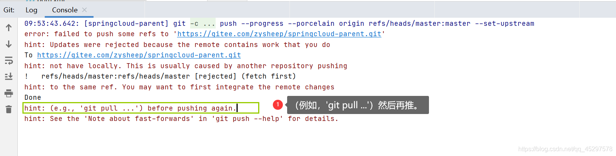The height and width of the screenshot is (156, 616).
Task: Open the gitee link in the error line
Action: [279, 34]
